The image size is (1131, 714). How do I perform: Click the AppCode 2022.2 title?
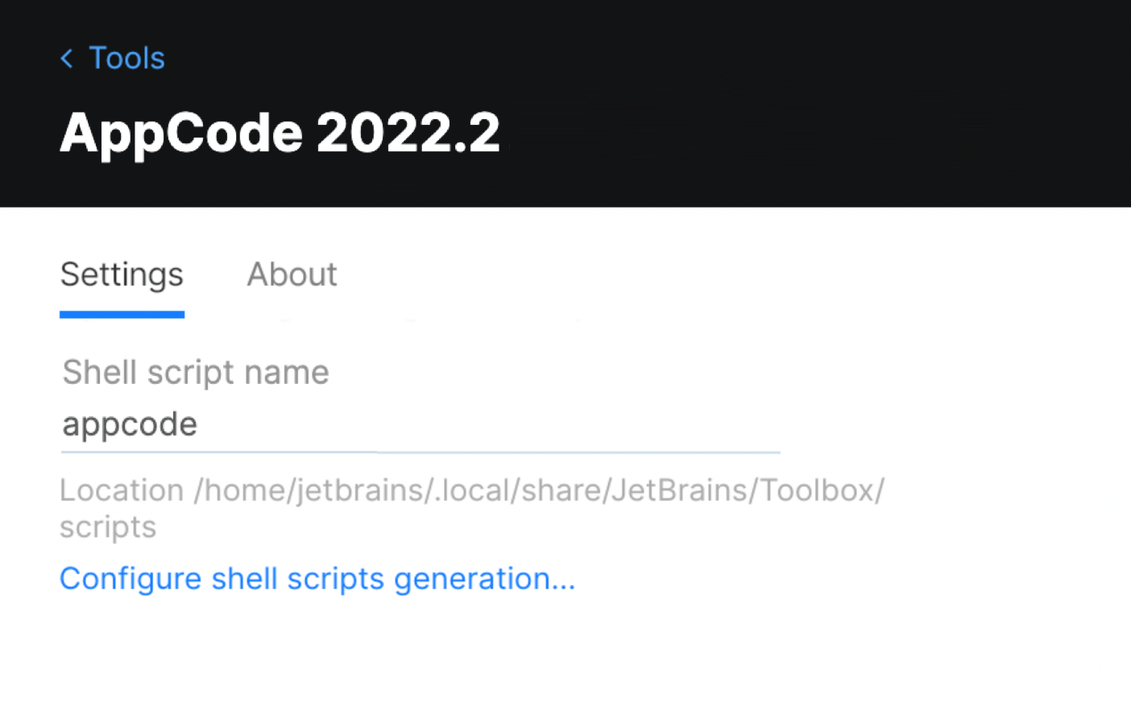[x=280, y=132]
